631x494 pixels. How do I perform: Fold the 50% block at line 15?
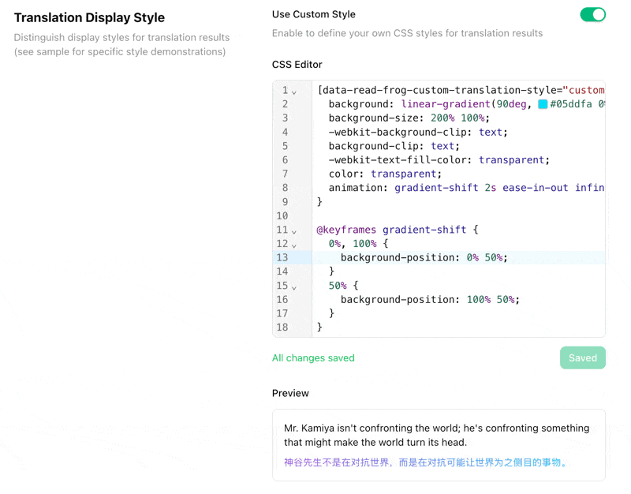tap(294, 287)
